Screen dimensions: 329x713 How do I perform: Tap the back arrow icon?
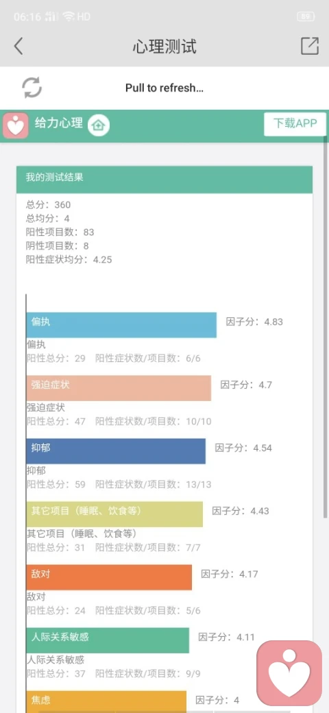coord(19,47)
